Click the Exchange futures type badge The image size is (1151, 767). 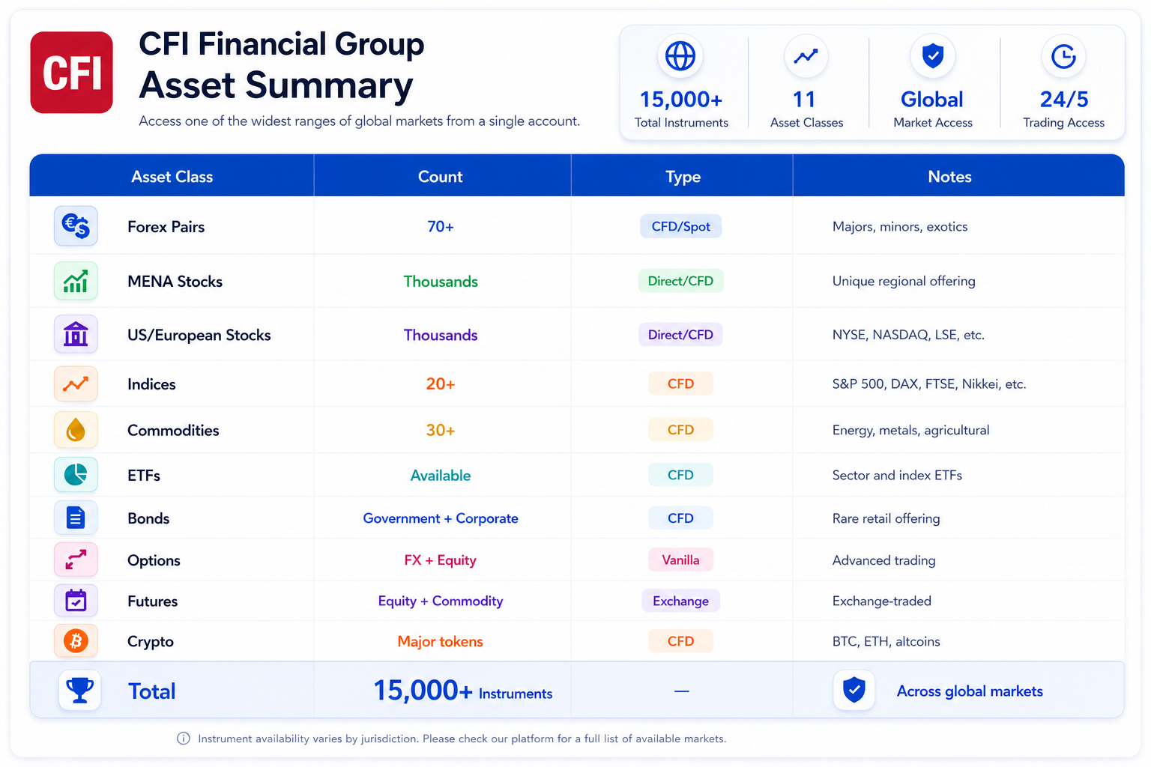[680, 601]
